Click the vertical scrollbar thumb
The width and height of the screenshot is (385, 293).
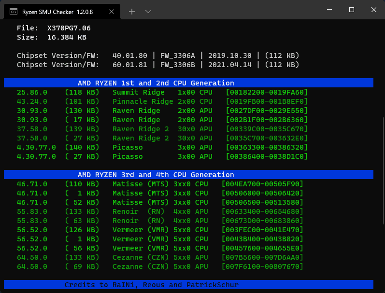[x=384, y=170]
